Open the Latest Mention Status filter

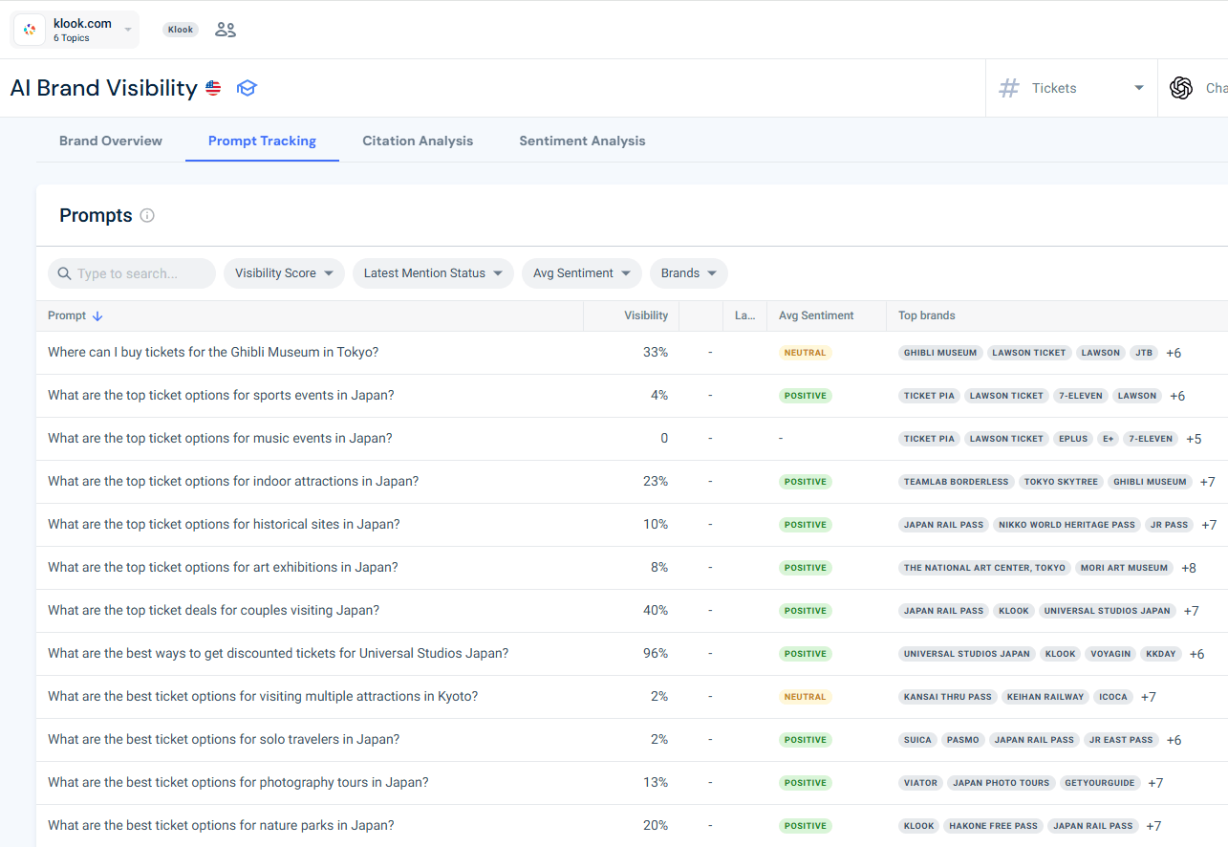(x=433, y=273)
